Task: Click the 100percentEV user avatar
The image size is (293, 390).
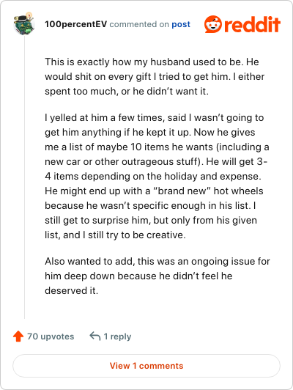Action: click(24, 24)
